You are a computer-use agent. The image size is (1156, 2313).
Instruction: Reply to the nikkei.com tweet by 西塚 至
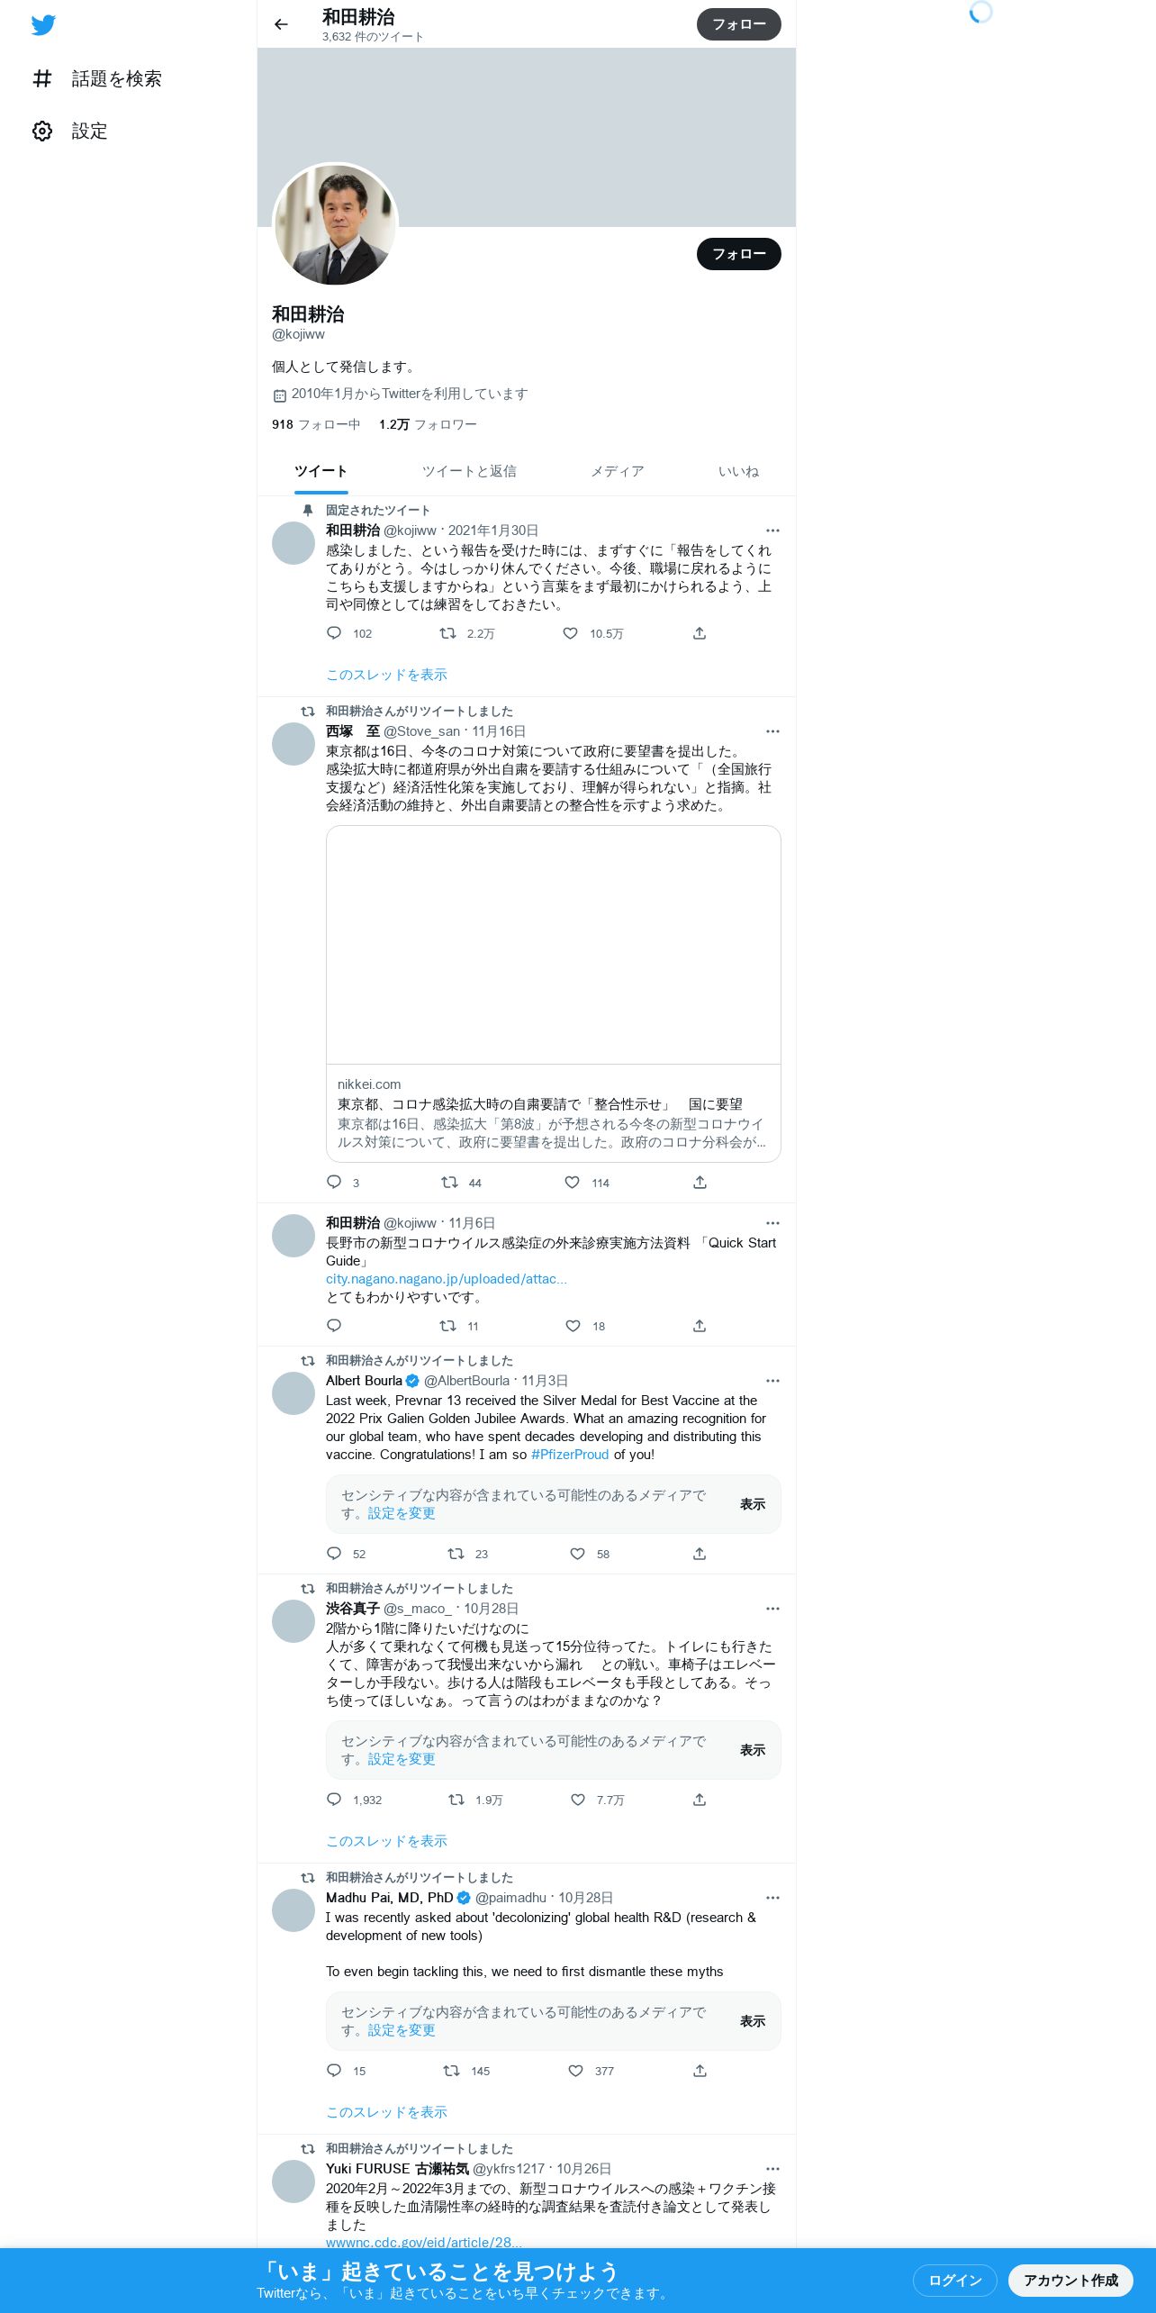334,1182
